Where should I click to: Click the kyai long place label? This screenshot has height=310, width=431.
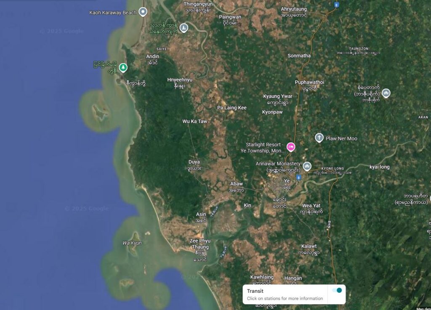pos(379,167)
